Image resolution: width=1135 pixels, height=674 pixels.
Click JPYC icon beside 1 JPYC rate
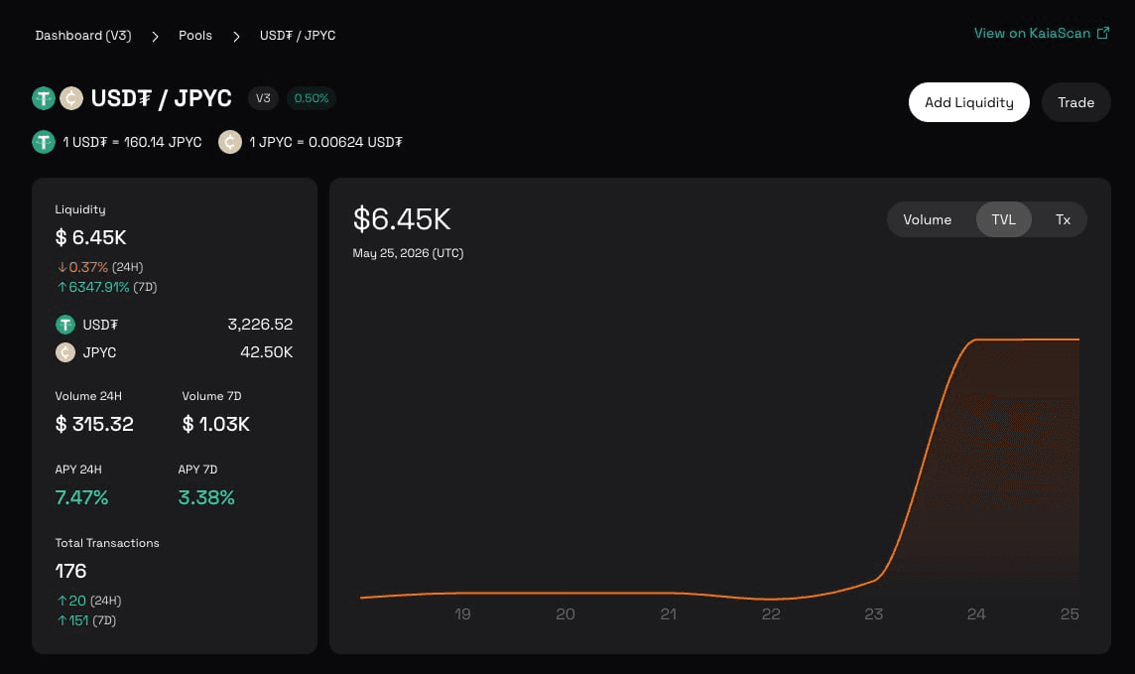point(230,142)
